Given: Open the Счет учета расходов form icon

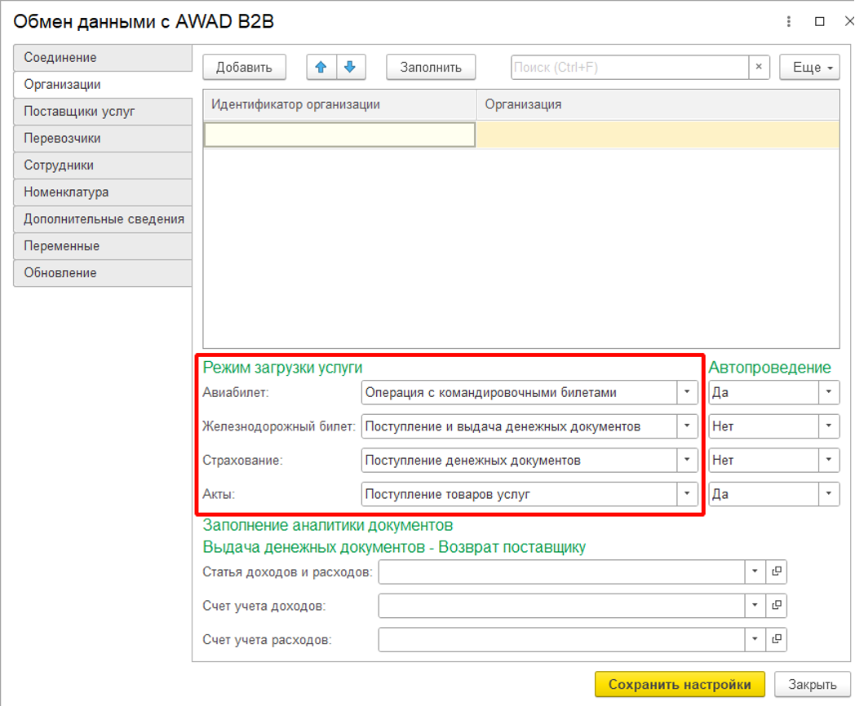Looking at the screenshot, I should coord(777,639).
